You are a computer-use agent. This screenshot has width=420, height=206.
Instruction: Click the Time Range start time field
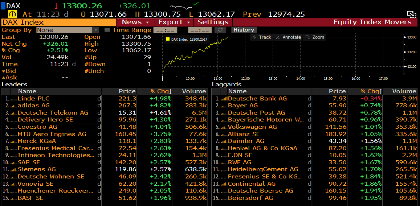(x=165, y=30)
